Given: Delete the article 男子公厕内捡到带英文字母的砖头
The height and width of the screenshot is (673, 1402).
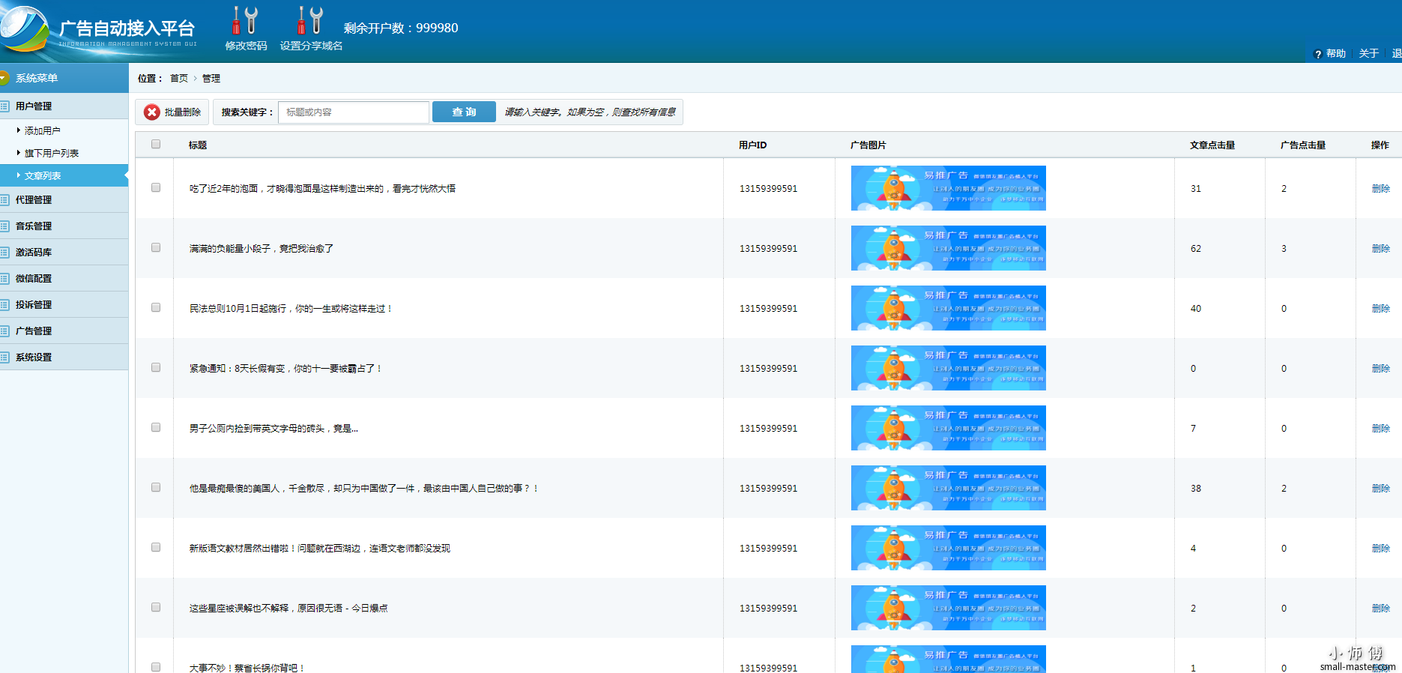Looking at the screenshot, I should coord(1381,429).
